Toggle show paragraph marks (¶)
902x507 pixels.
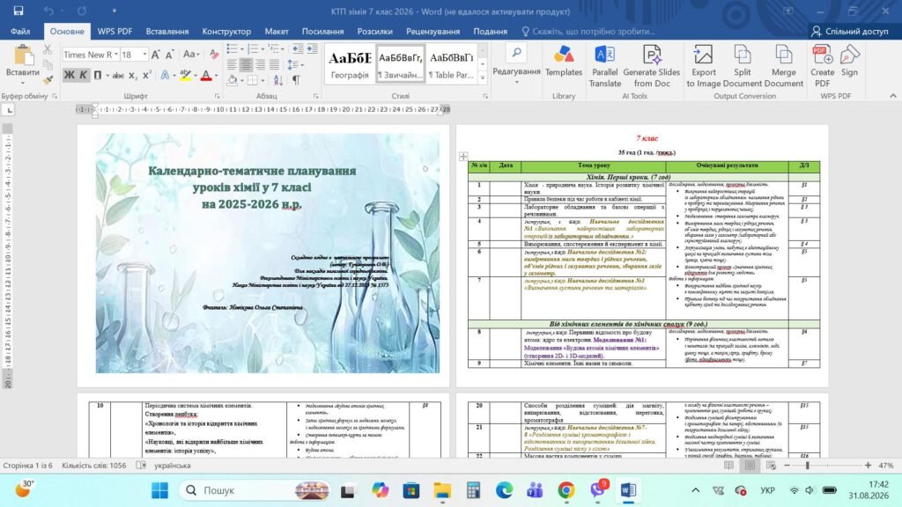tap(296, 80)
